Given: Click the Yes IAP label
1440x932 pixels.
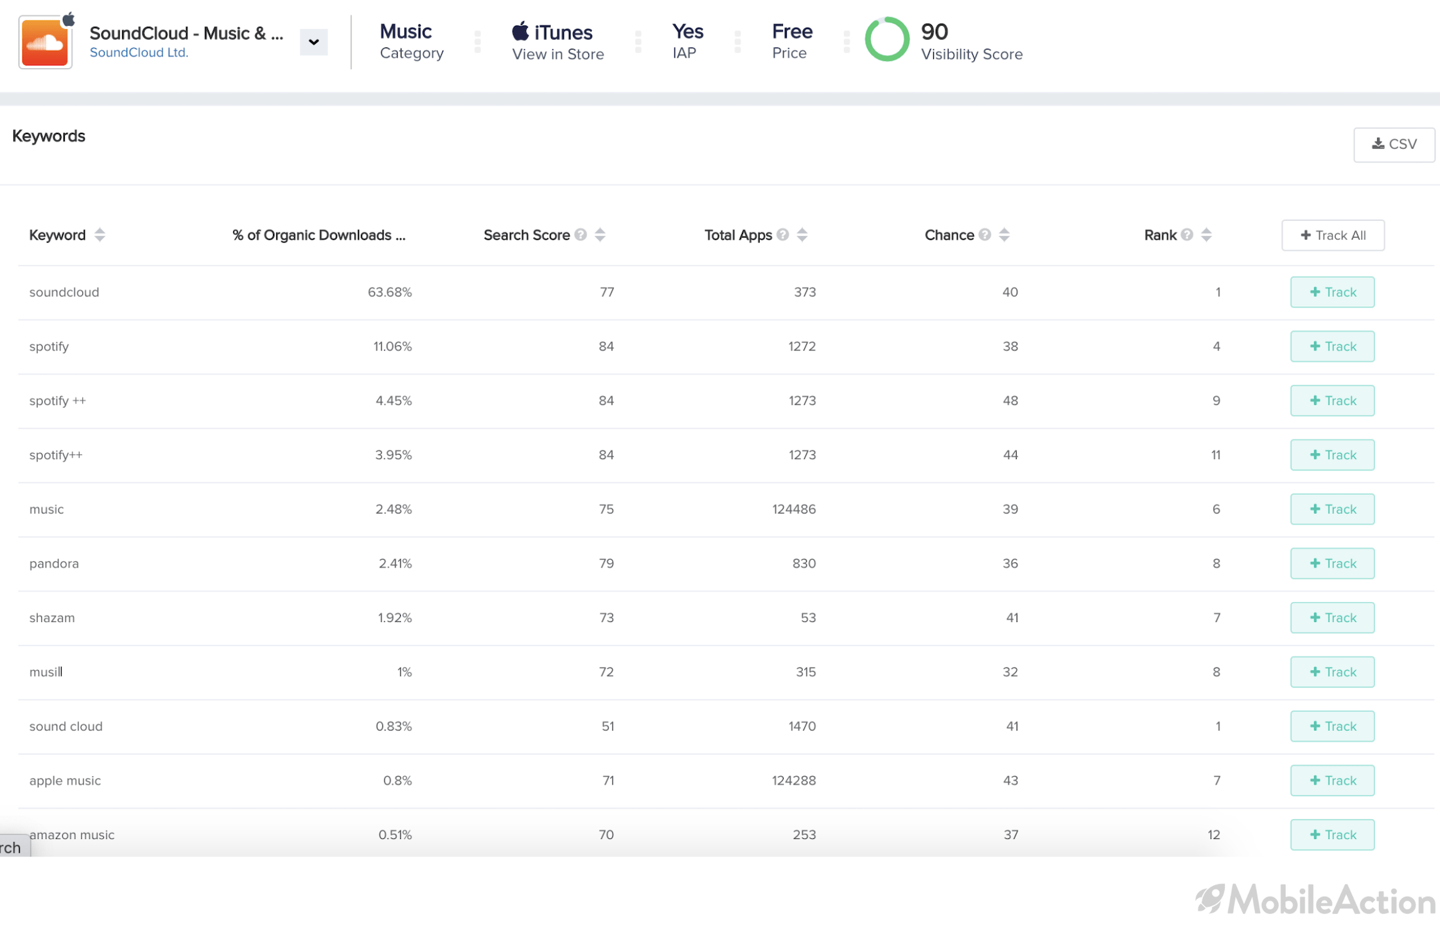Looking at the screenshot, I should [x=687, y=41].
